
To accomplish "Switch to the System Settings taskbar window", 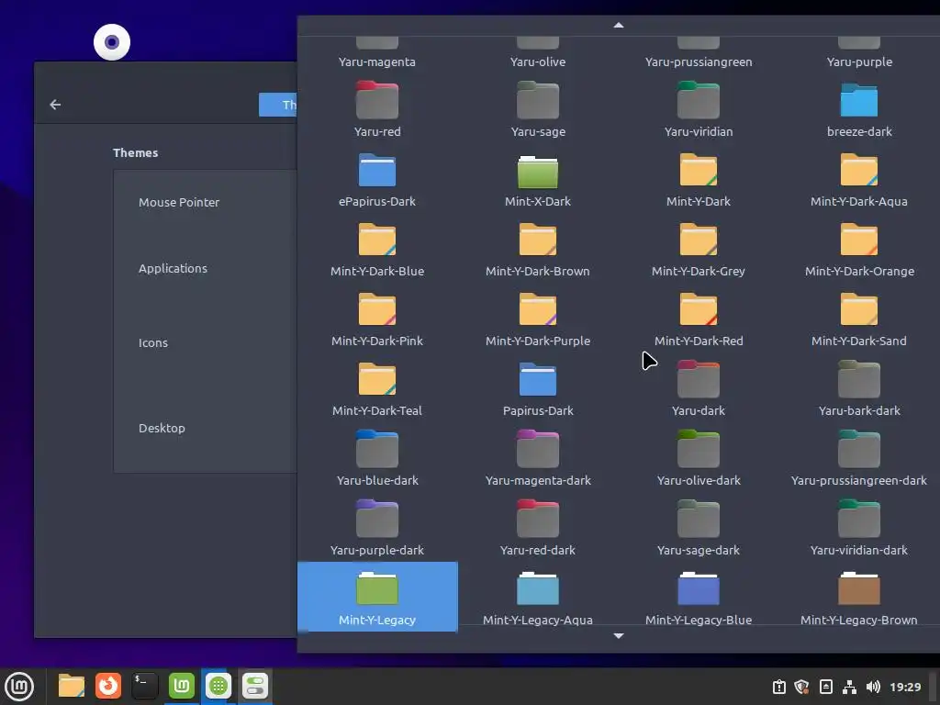I will pyautogui.click(x=218, y=686).
